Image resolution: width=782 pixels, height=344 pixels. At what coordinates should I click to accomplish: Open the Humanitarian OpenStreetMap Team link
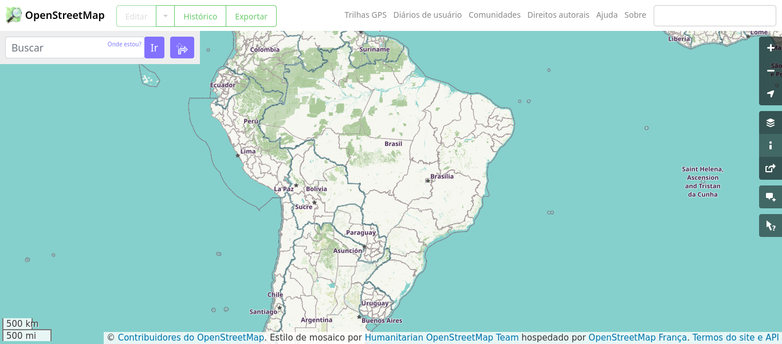click(441, 337)
